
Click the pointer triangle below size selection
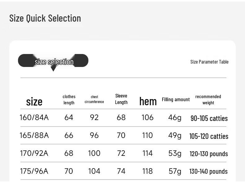point(53,69)
